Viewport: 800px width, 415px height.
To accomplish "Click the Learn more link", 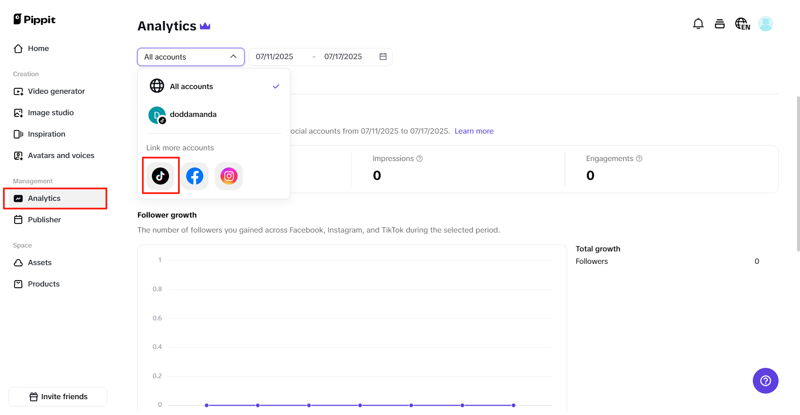I will coord(474,131).
